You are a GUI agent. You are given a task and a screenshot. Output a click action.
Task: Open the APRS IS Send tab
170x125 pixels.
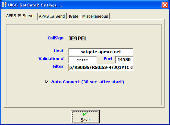[x=52, y=16]
